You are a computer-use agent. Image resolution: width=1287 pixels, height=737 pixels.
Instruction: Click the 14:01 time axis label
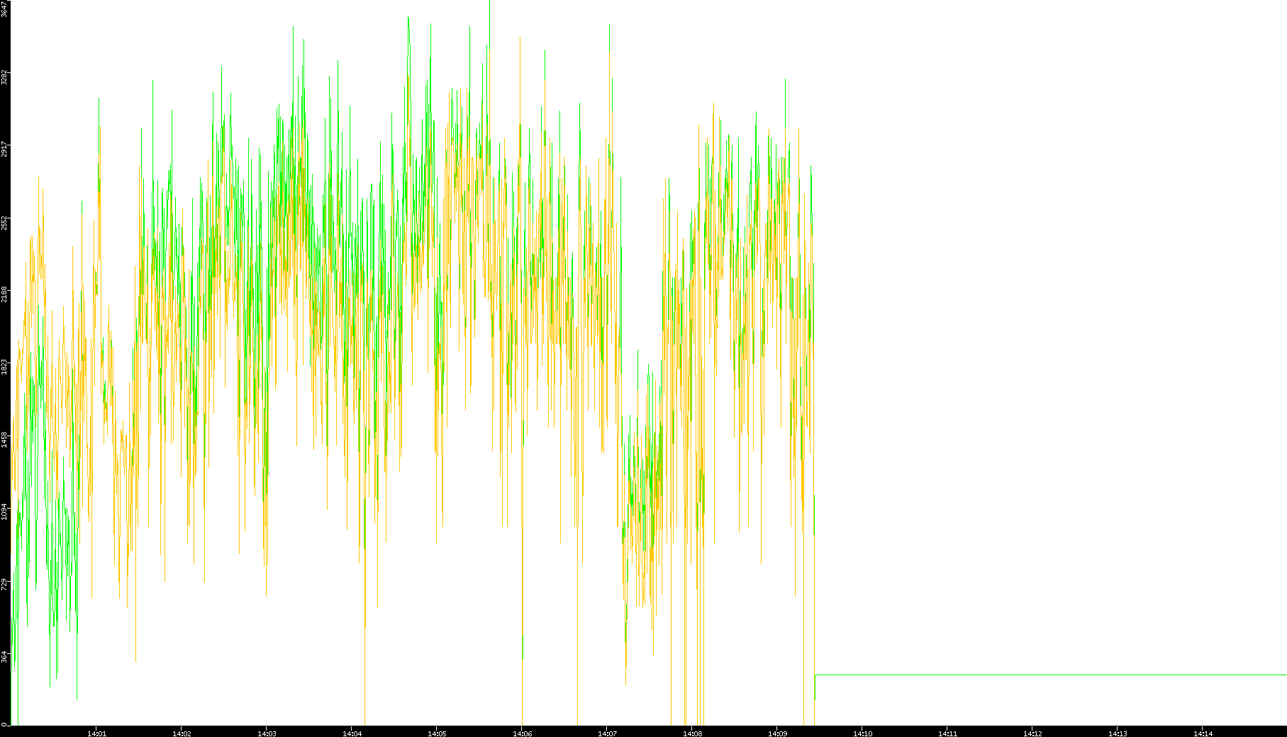(x=96, y=733)
